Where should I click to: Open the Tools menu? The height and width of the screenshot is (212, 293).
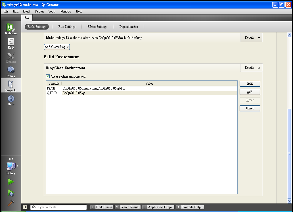(x=52, y=11)
